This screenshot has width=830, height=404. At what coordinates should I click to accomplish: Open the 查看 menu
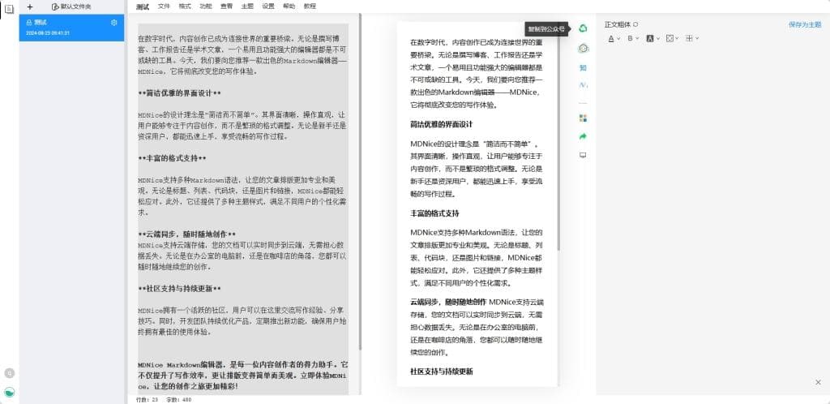pos(227,6)
